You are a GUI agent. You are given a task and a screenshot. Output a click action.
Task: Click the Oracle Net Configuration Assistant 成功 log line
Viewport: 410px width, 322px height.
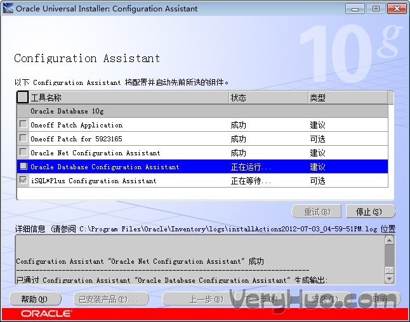(x=140, y=261)
